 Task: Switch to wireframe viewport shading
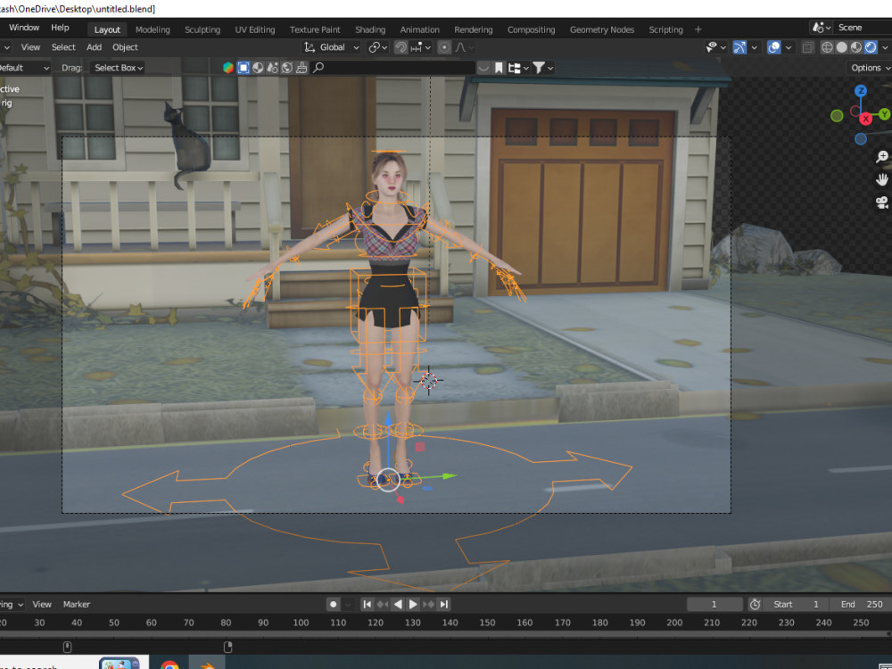(x=827, y=48)
